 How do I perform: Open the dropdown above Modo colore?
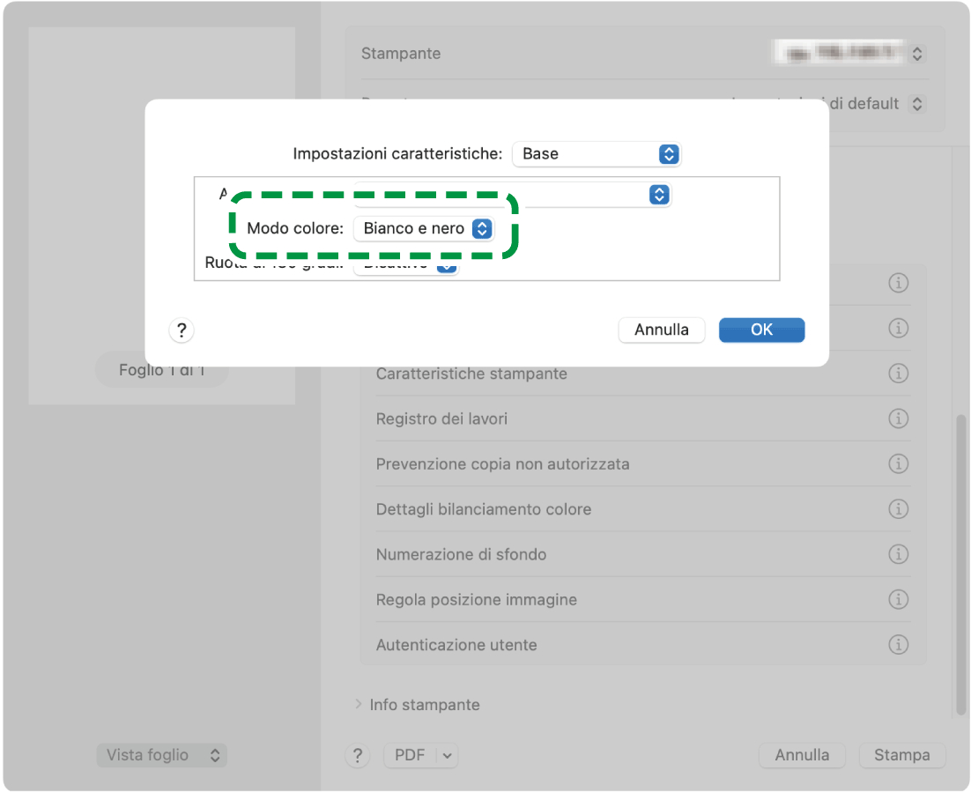click(x=512, y=195)
